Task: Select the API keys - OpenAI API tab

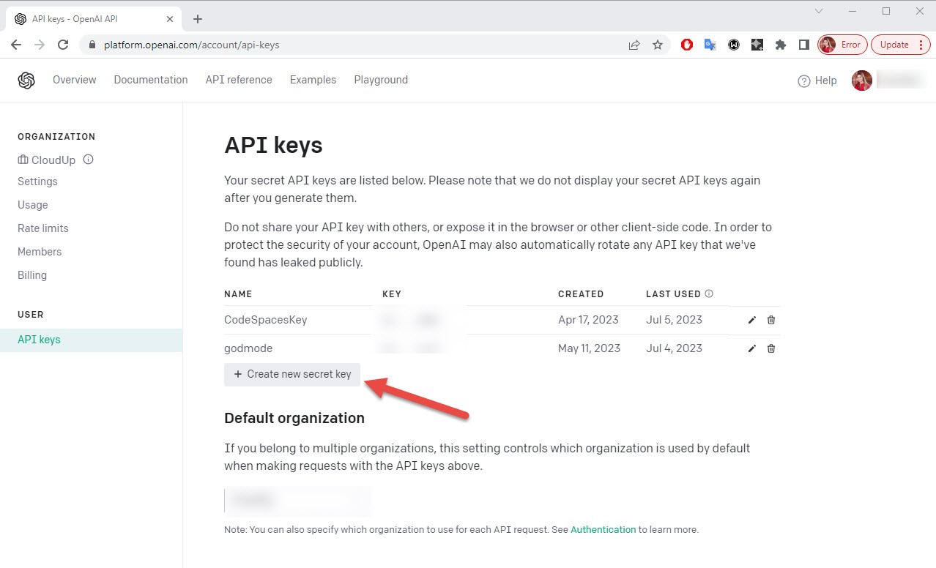Action: [x=94, y=19]
